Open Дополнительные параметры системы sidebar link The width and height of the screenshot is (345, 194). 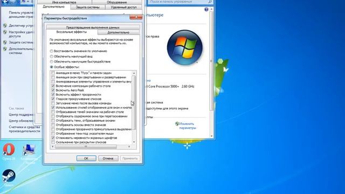coord(21,51)
